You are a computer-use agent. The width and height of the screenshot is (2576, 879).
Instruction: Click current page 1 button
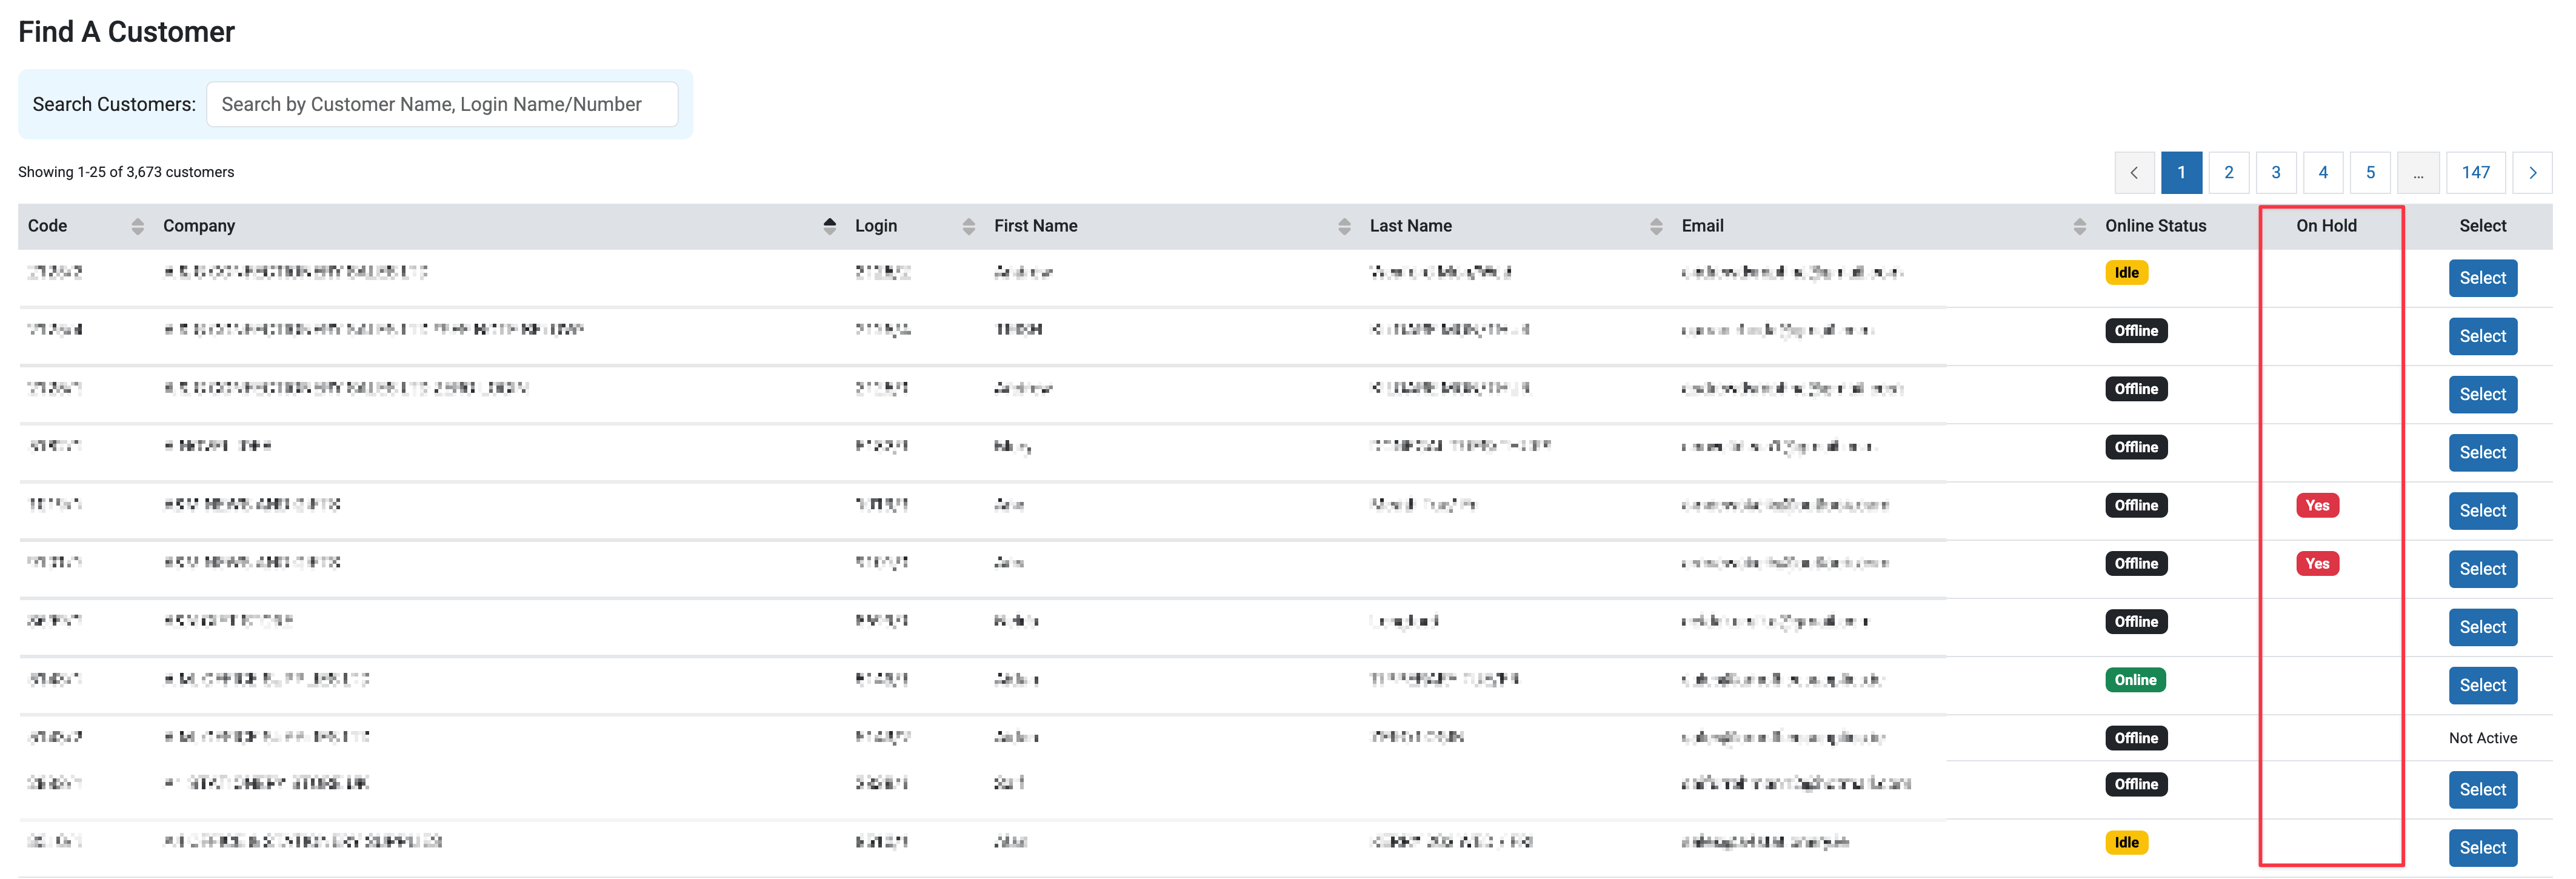coord(2181,173)
